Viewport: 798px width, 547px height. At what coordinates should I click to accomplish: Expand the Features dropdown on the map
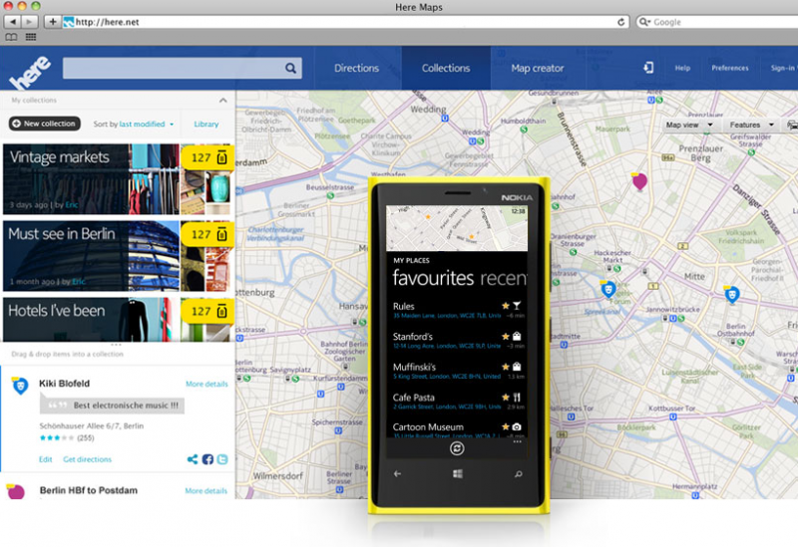[x=752, y=126]
